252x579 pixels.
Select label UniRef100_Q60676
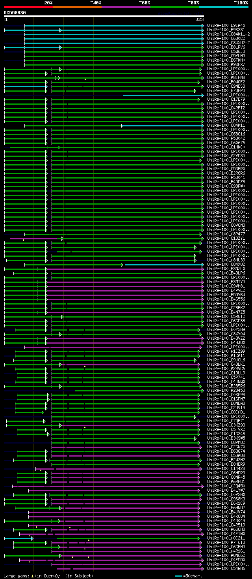[226, 143]
